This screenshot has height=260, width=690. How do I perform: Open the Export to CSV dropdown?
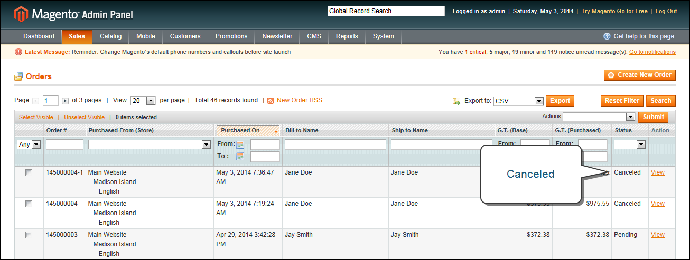point(518,101)
